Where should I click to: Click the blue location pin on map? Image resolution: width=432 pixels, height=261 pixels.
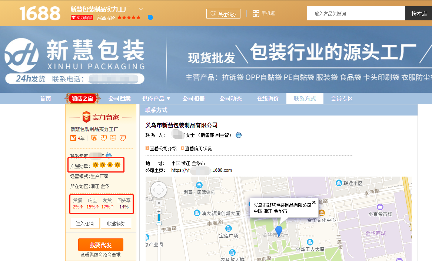click(279, 231)
